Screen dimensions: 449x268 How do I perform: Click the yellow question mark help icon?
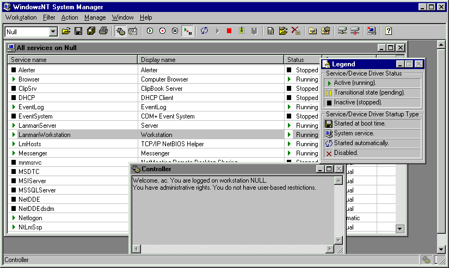click(x=388, y=31)
